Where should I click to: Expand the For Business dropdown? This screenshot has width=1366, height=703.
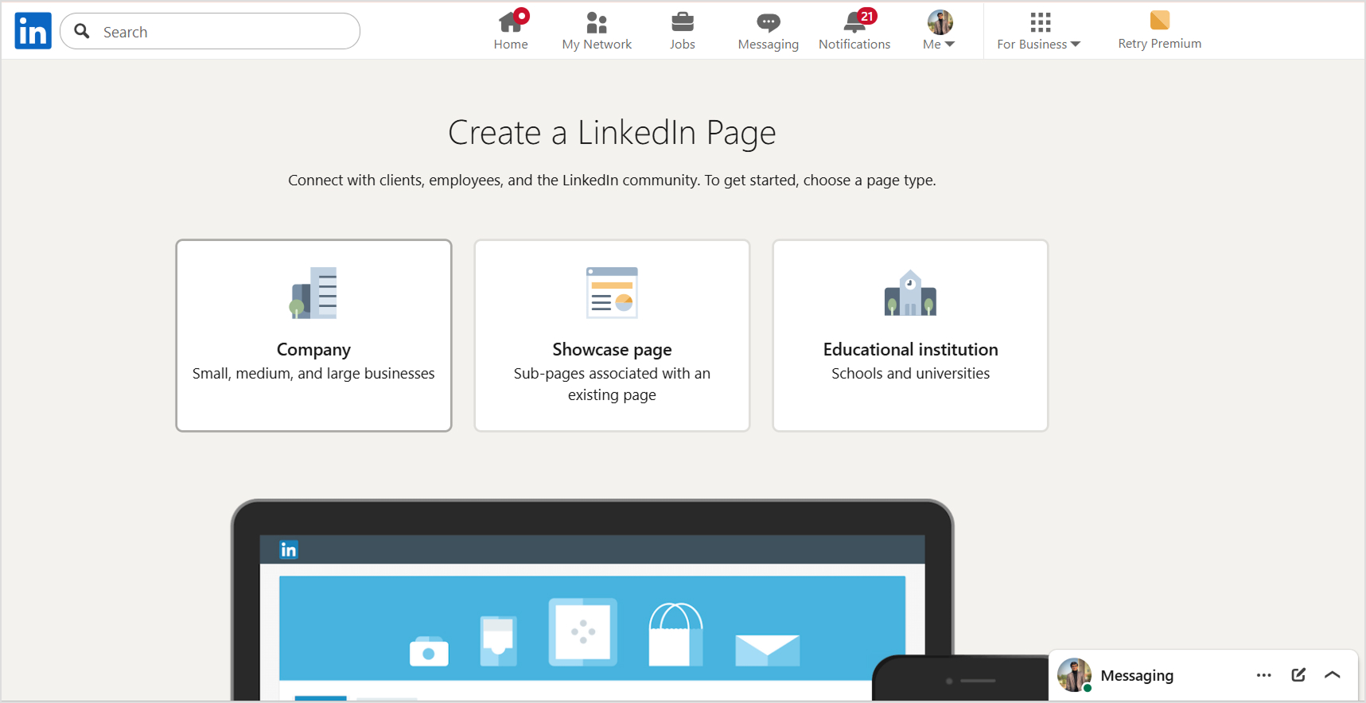1076,45
